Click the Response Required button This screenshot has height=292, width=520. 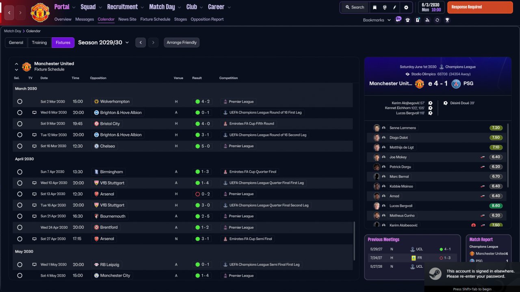point(480,7)
